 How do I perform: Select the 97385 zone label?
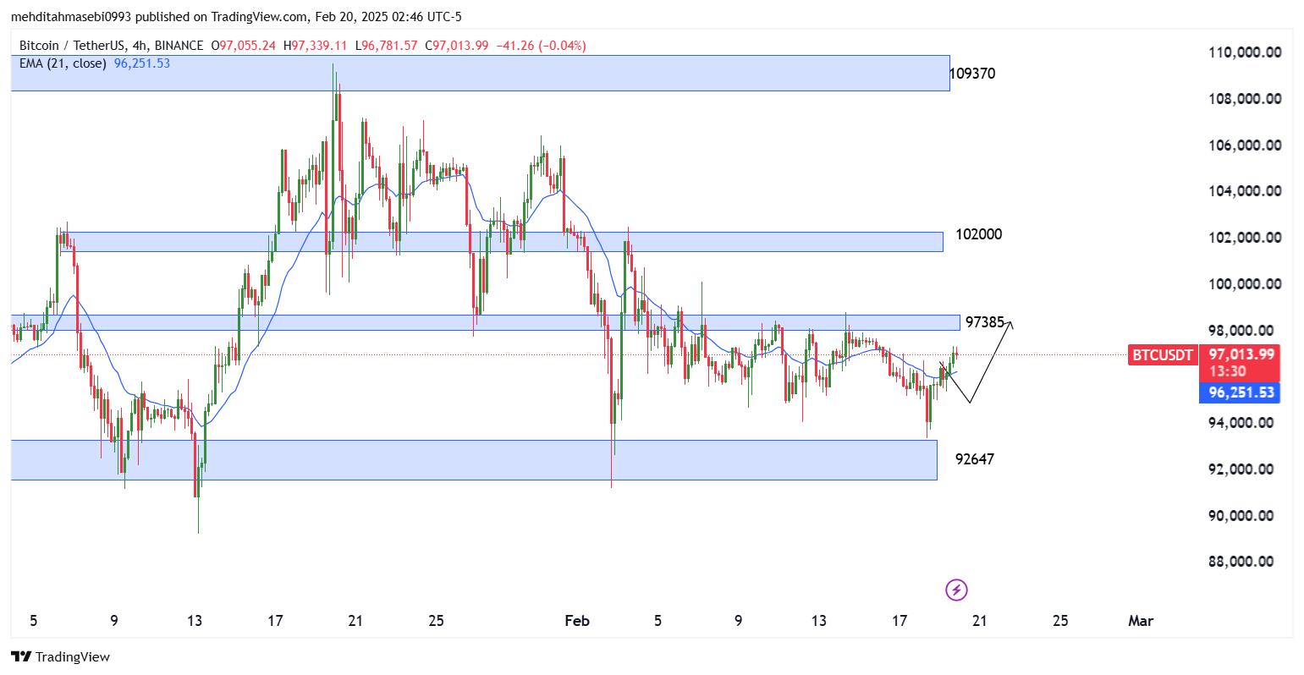(985, 322)
